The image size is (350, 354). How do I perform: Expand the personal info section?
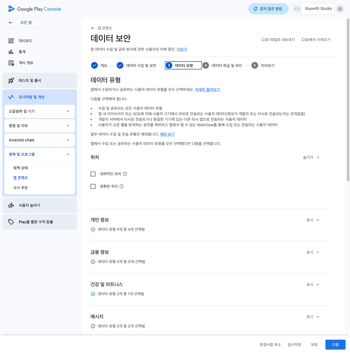313,220
